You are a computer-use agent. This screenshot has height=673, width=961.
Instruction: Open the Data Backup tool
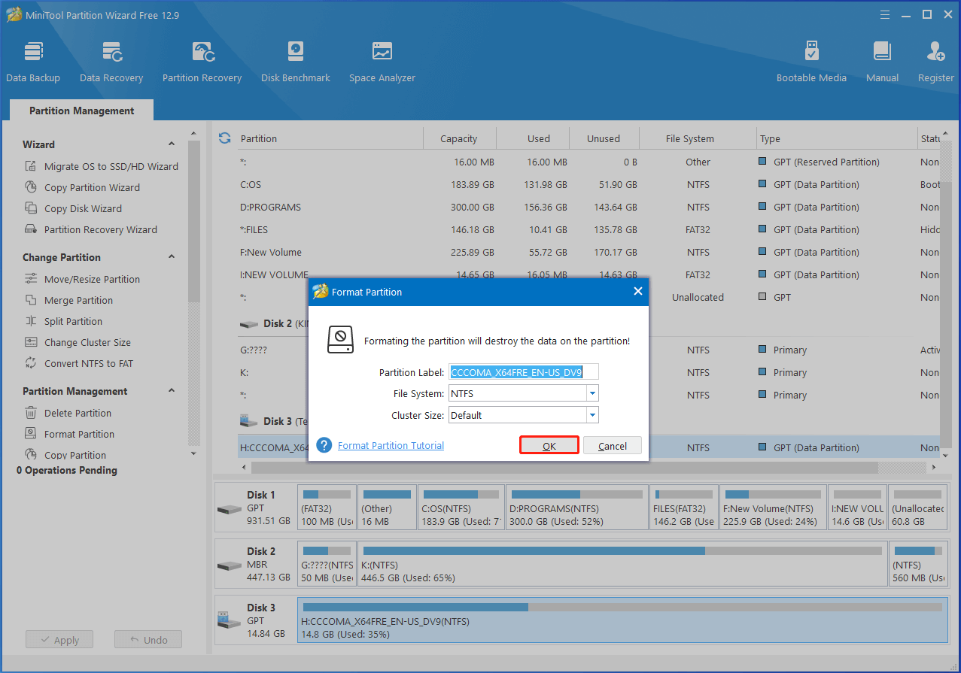[x=33, y=62]
